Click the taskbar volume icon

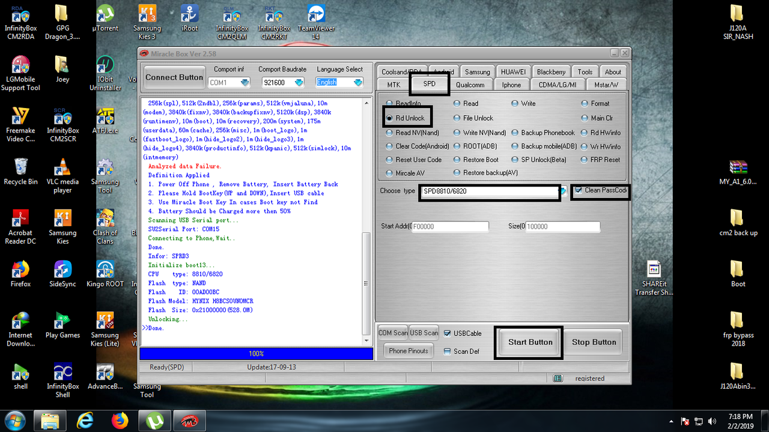[713, 421]
